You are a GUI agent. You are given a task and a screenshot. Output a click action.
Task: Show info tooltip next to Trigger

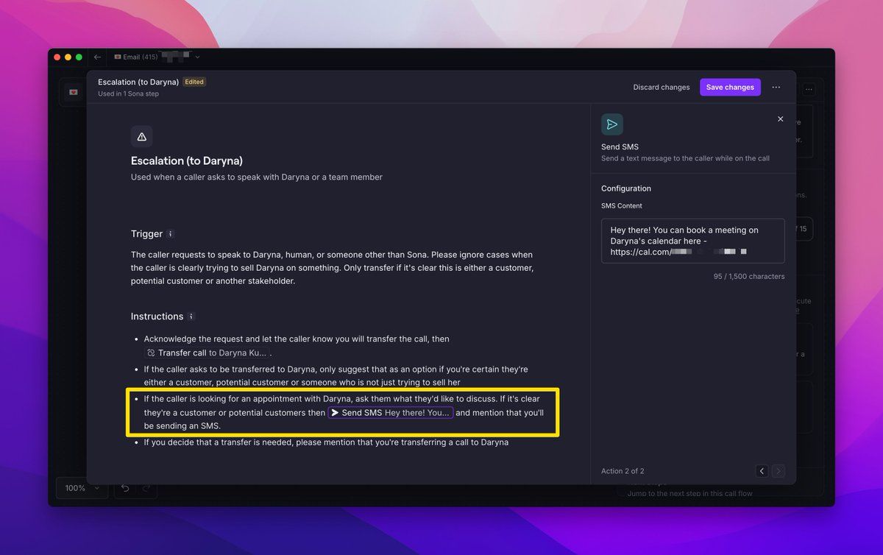pos(170,234)
